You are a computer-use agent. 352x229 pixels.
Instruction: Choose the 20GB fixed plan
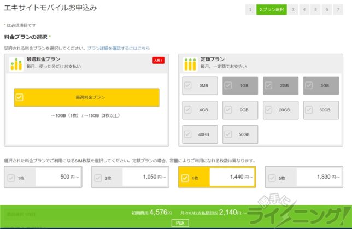point(280,110)
